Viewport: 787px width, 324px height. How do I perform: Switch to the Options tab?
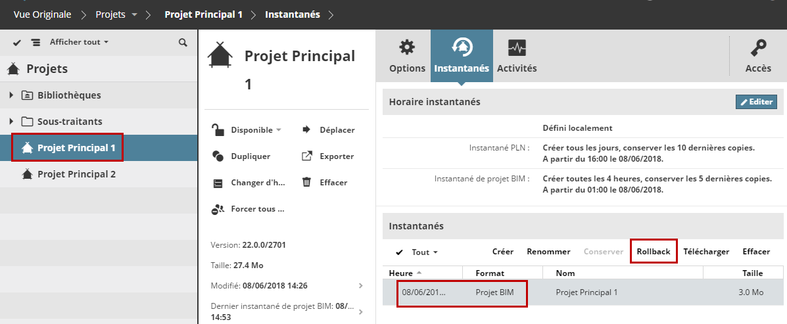point(407,56)
